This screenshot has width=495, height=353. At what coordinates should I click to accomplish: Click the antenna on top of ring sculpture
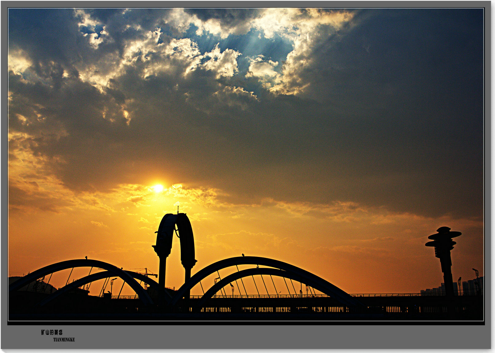click(178, 210)
